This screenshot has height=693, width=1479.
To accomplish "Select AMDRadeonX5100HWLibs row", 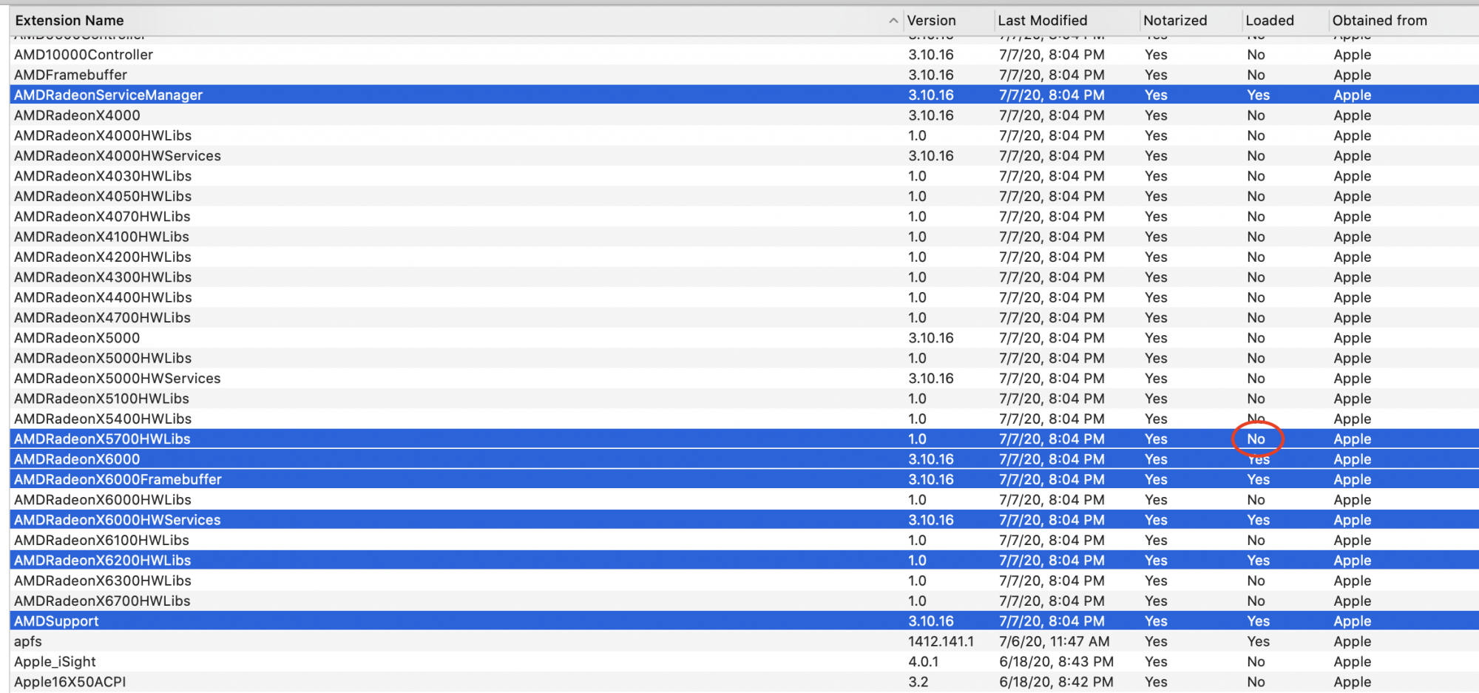I will click(x=744, y=399).
